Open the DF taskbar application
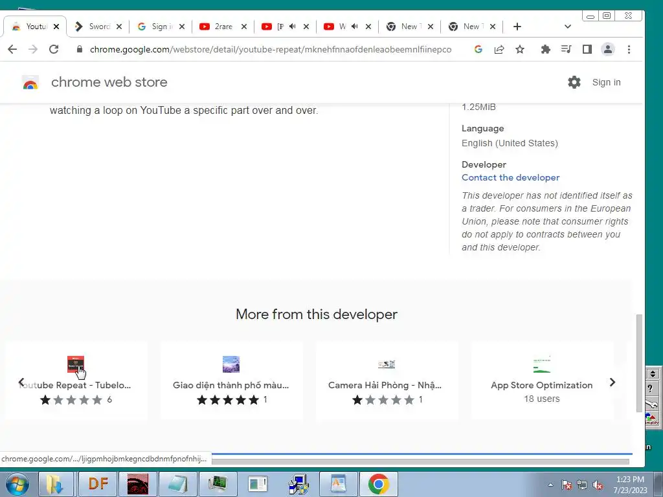 (98, 484)
